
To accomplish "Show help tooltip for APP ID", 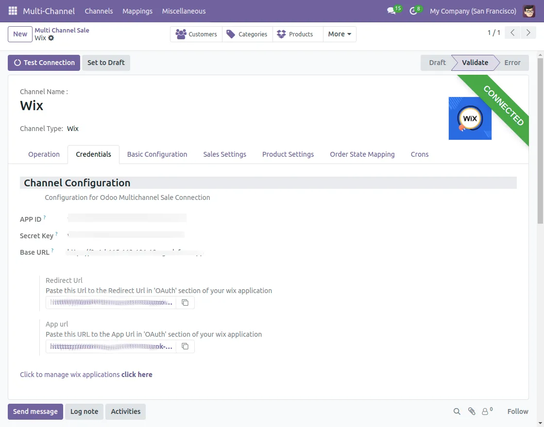I will pyautogui.click(x=45, y=217).
